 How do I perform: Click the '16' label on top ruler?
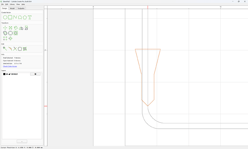pyautogui.click(x=220, y=7)
